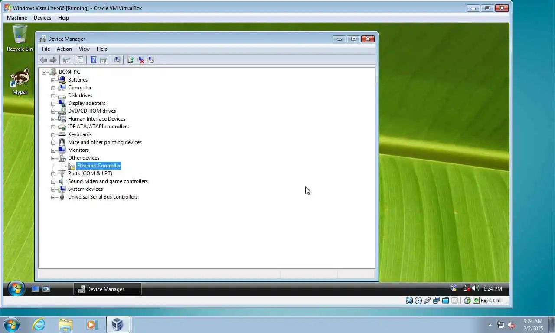
Task: Expand Universal Serial Bus controllers node
Action: click(x=53, y=197)
